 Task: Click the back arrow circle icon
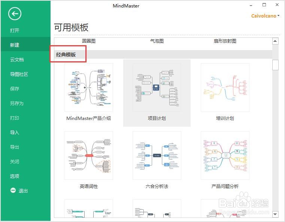(15, 13)
